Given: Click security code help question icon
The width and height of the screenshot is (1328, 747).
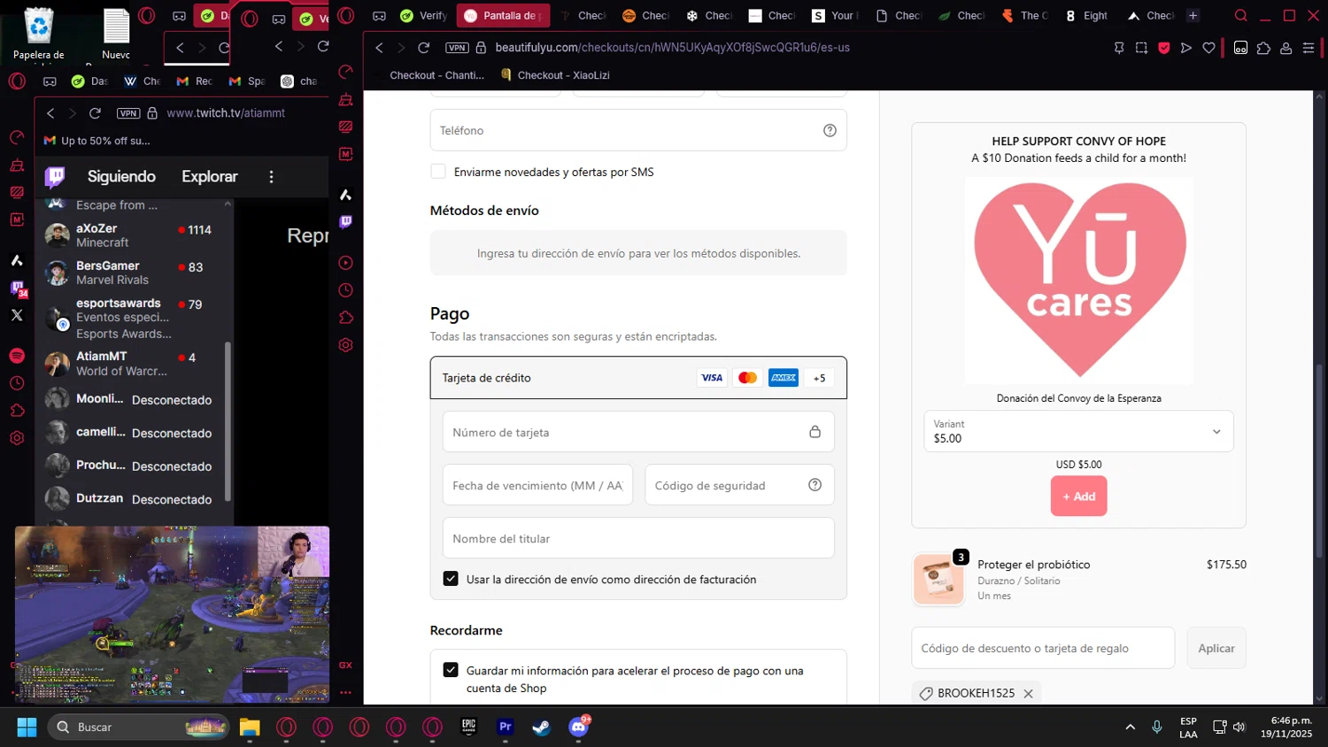Looking at the screenshot, I should point(815,485).
